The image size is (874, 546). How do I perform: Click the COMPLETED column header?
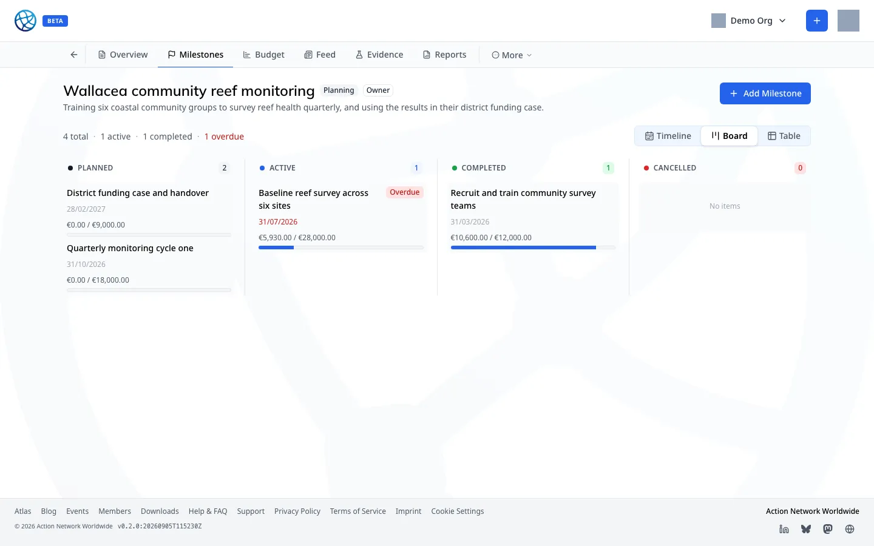(484, 168)
